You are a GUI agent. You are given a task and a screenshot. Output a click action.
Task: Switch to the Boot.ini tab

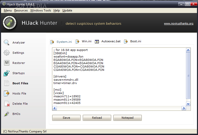(133, 41)
